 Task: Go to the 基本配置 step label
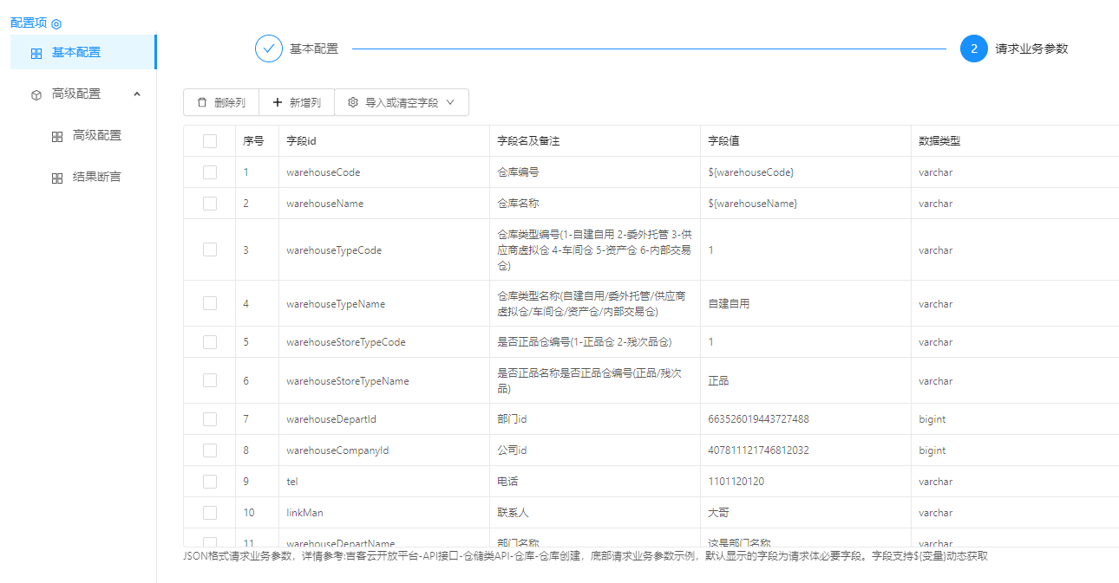(314, 49)
